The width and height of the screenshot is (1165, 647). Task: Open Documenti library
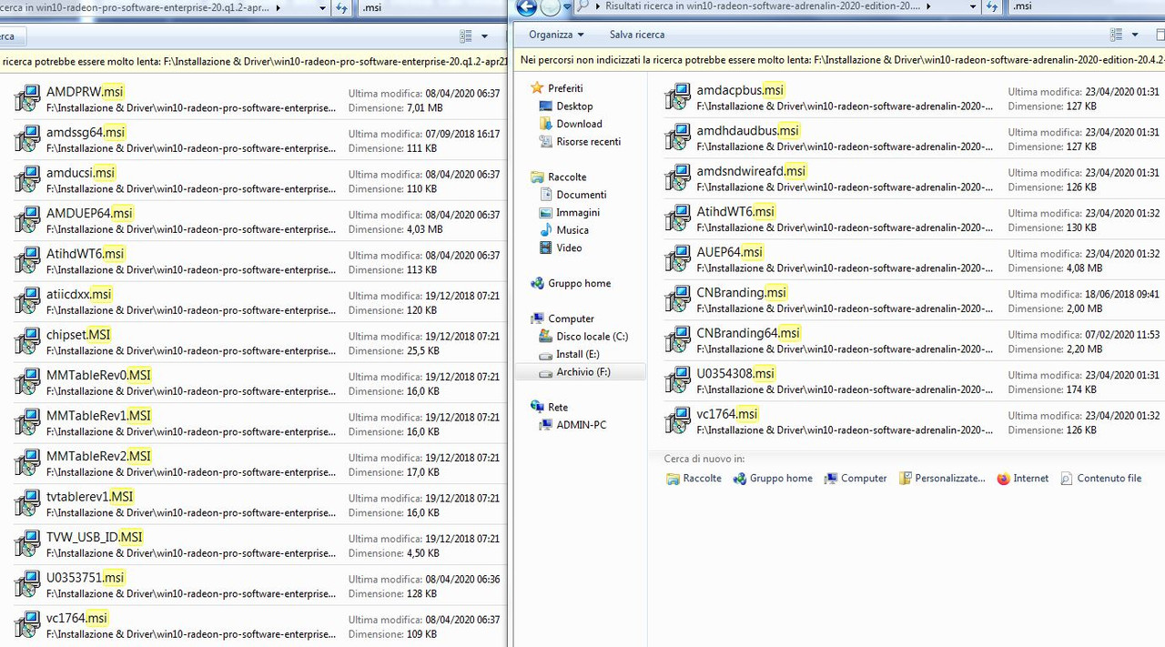click(581, 195)
